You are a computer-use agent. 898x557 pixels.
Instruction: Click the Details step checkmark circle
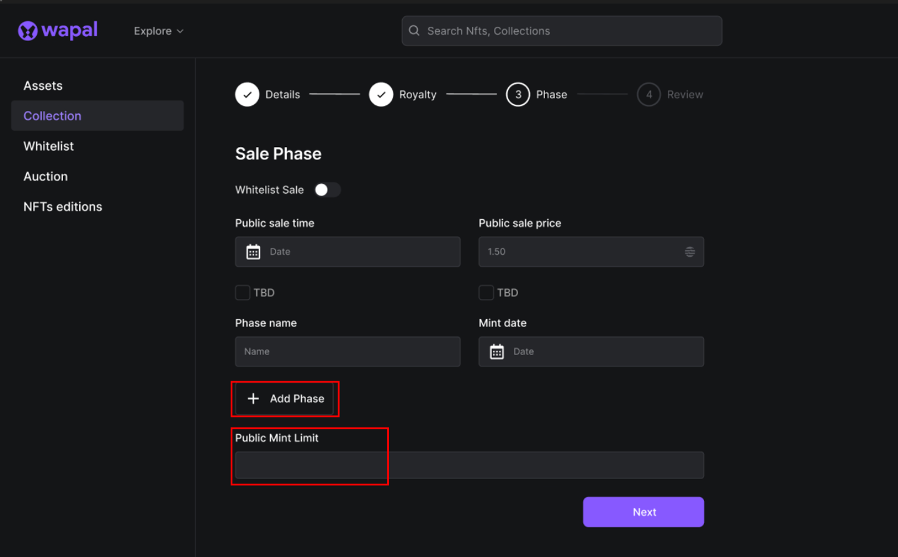click(247, 95)
